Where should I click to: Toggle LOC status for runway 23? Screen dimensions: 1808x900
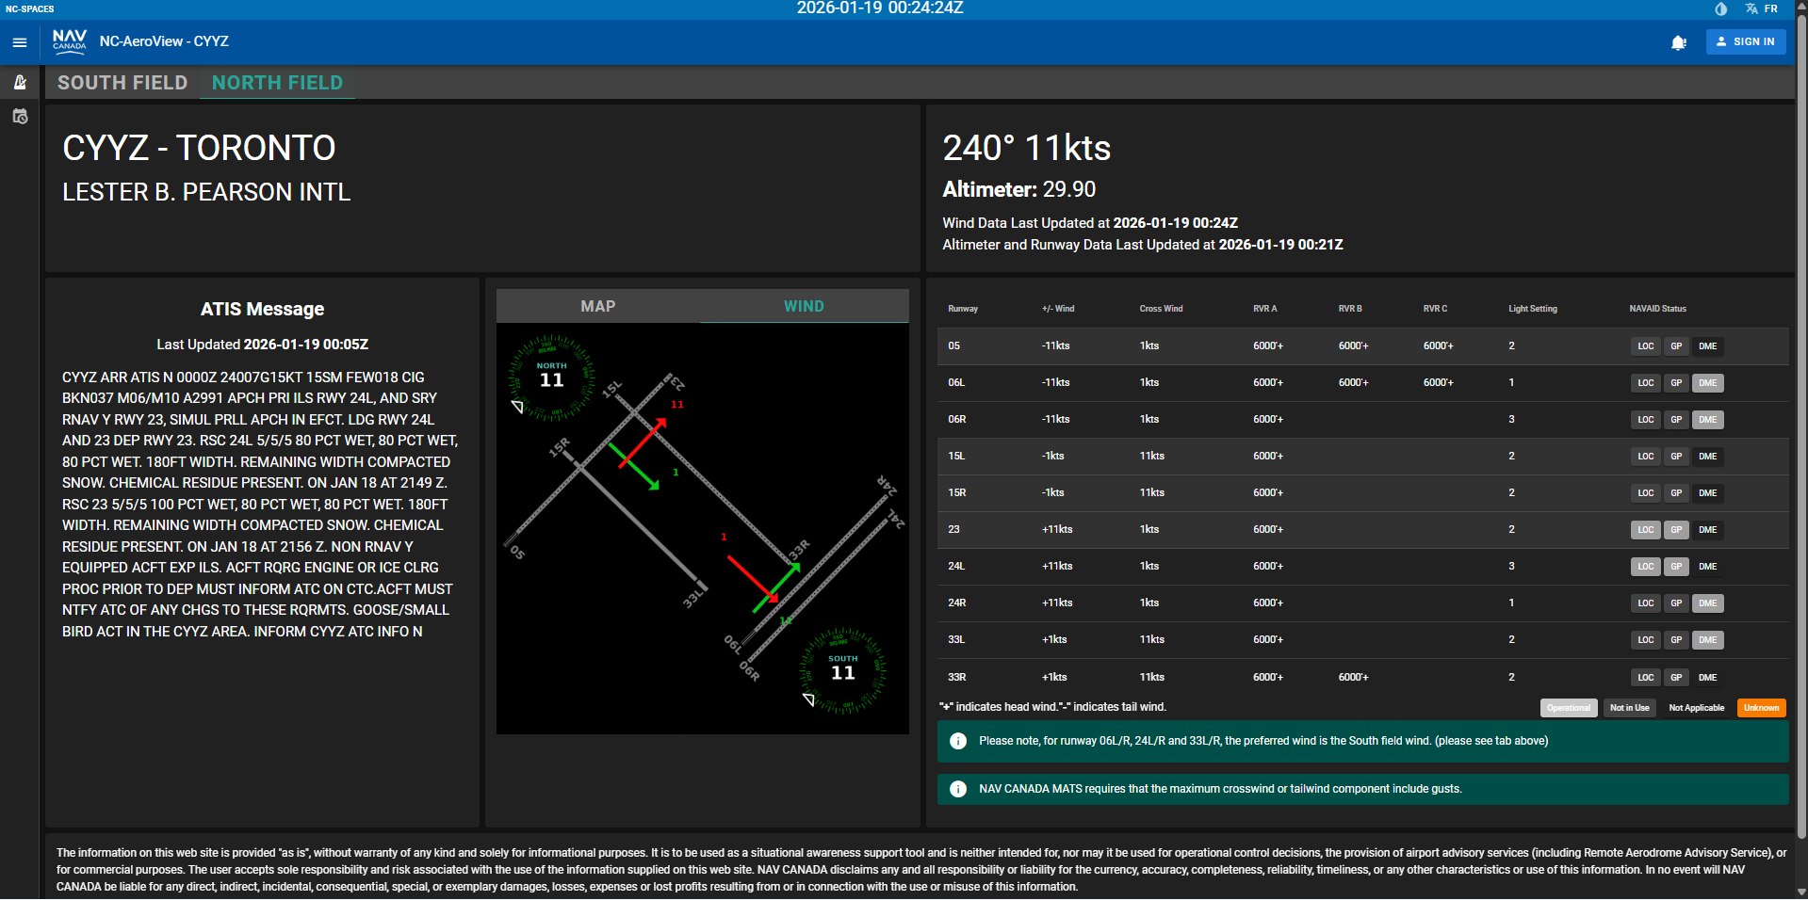[1645, 529]
